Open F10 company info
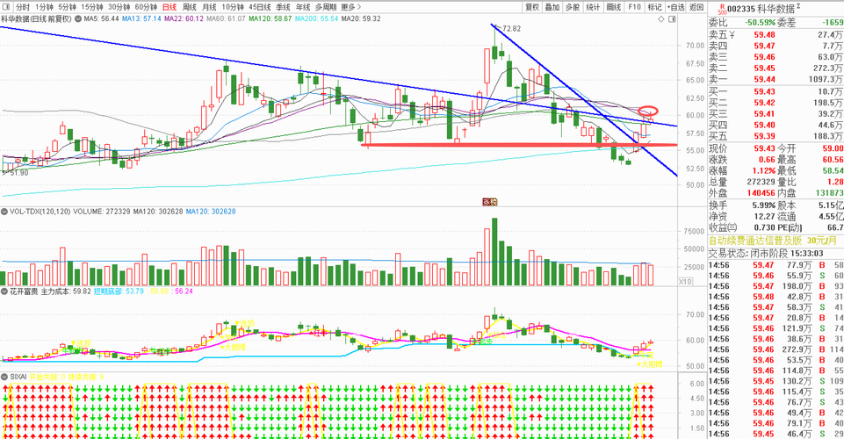Viewport: 844px width, 439px height. coord(635,7)
